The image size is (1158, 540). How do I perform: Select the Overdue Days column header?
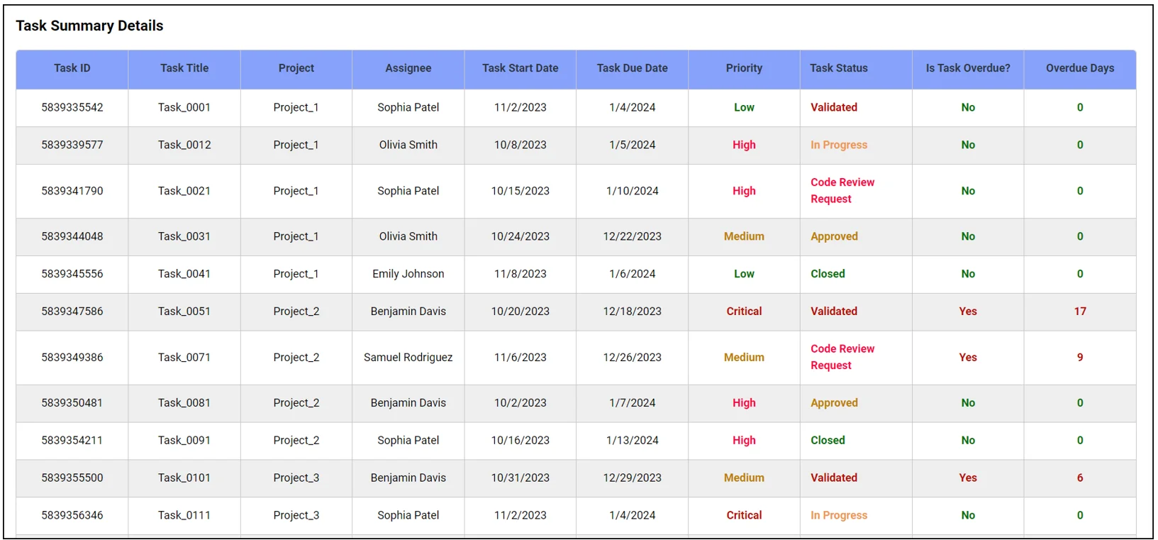(1079, 68)
